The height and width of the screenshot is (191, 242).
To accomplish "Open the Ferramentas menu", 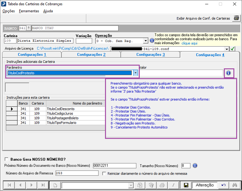I will tap(29, 11).
